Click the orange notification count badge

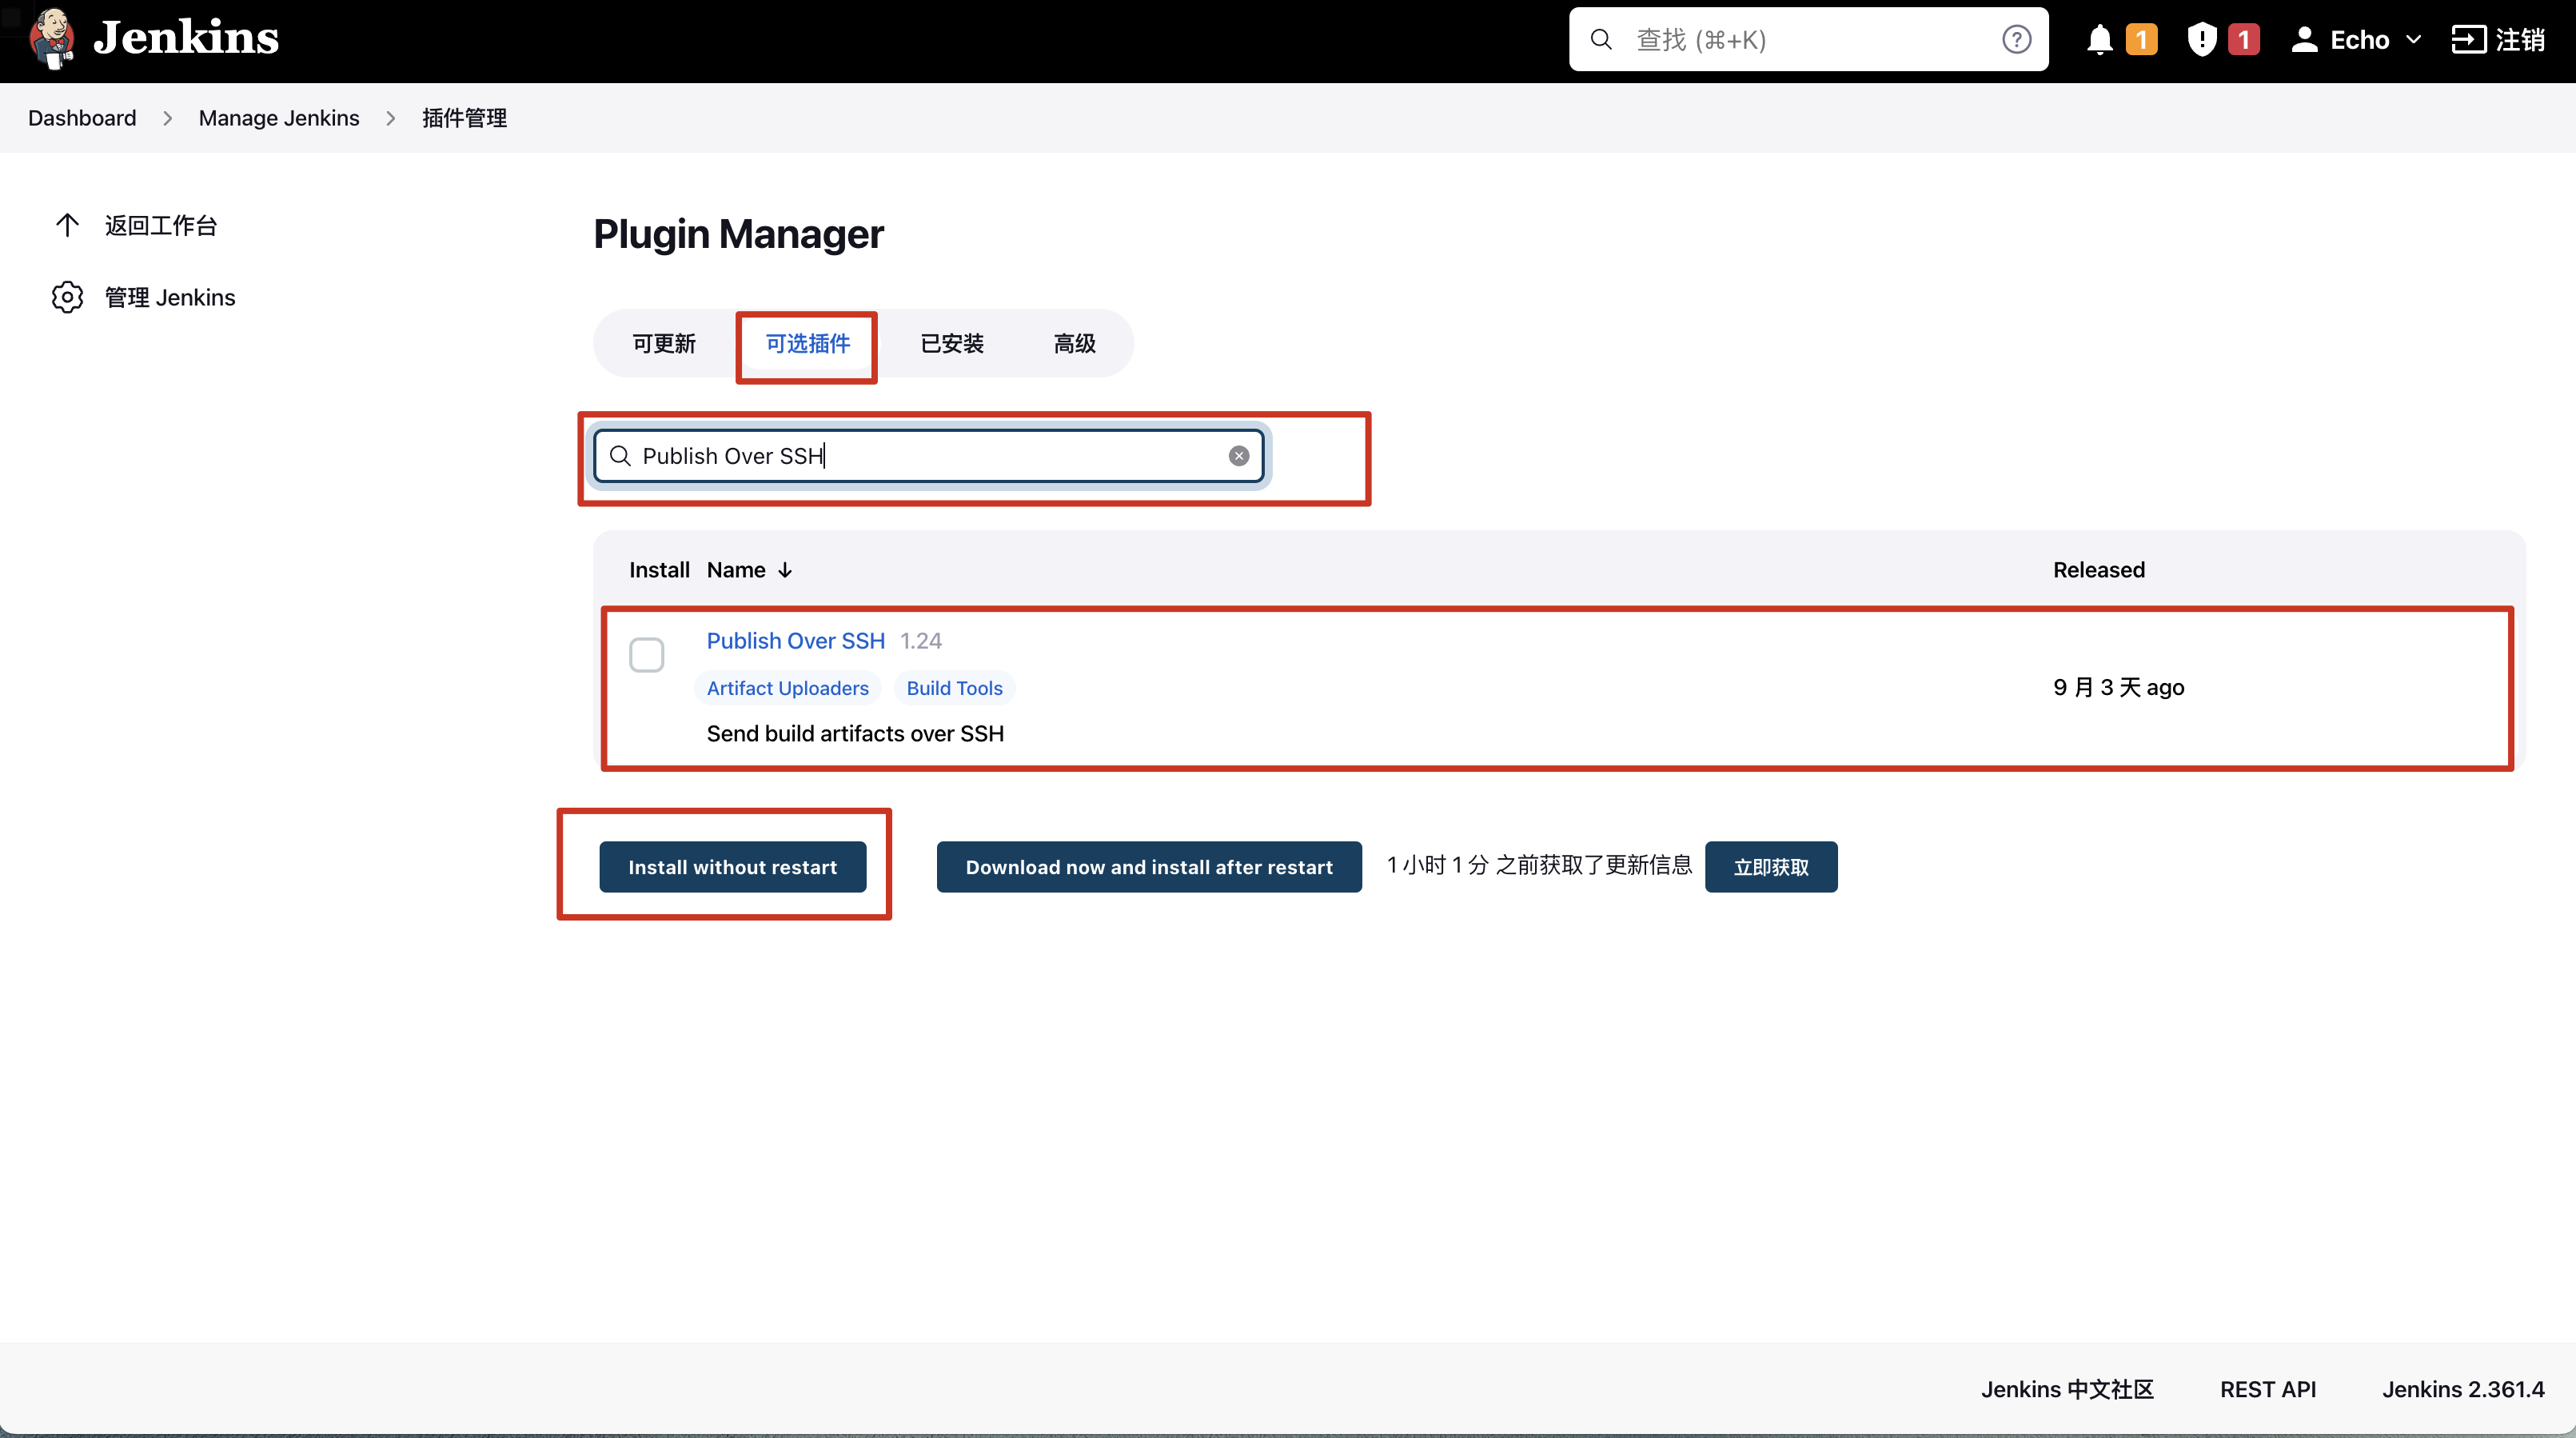coord(2141,39)
